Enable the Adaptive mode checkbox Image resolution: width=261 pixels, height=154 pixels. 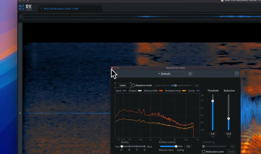point(133,85)
